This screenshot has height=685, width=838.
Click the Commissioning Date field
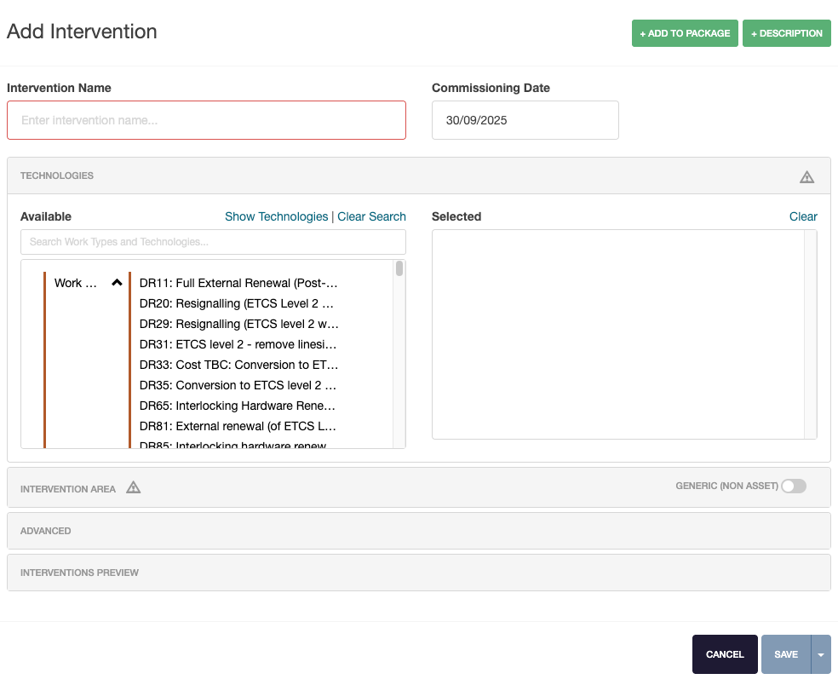525,120
